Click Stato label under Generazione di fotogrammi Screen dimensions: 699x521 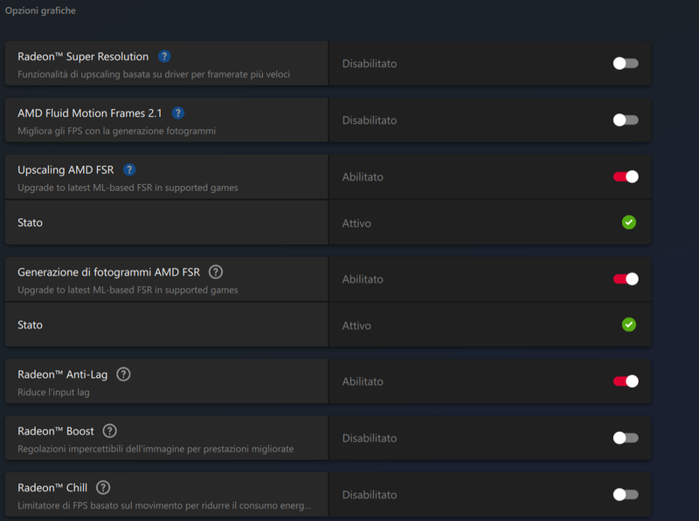(30, 325)
